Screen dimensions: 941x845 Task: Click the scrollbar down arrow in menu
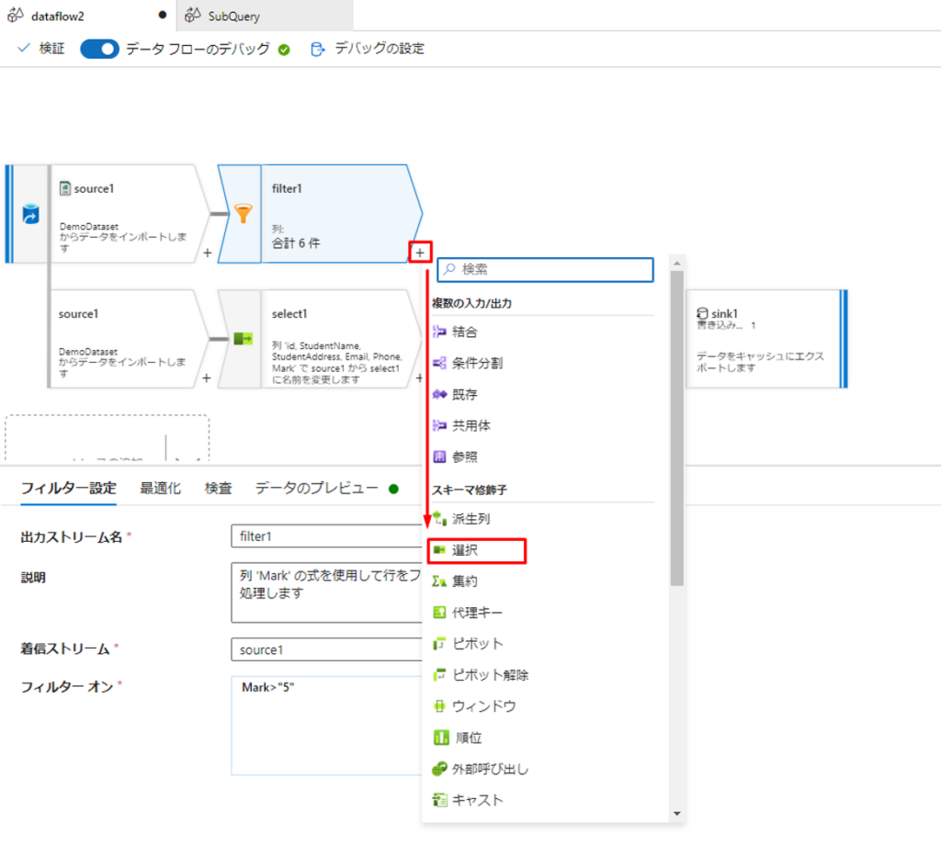tap(677, 814)
